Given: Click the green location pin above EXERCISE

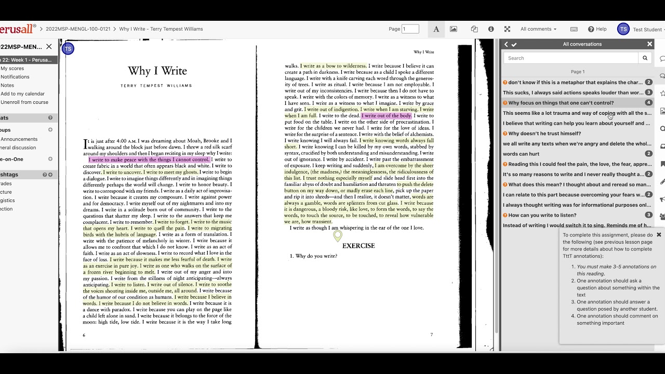Looking at the screenshot, I should (338, 236).
